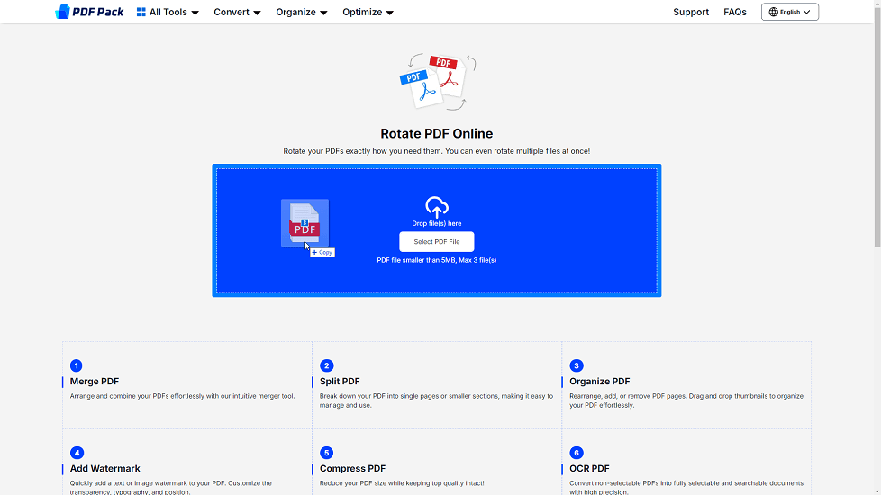The width and height of the screenshot is (881, 495).
Task: Click the number 3 Organize PDF badge
Action: 577,365
